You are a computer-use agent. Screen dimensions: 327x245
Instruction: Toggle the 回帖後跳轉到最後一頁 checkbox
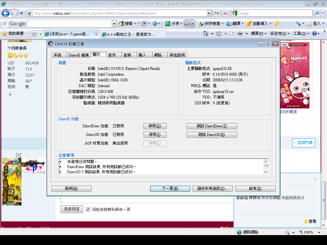point(88,209)
